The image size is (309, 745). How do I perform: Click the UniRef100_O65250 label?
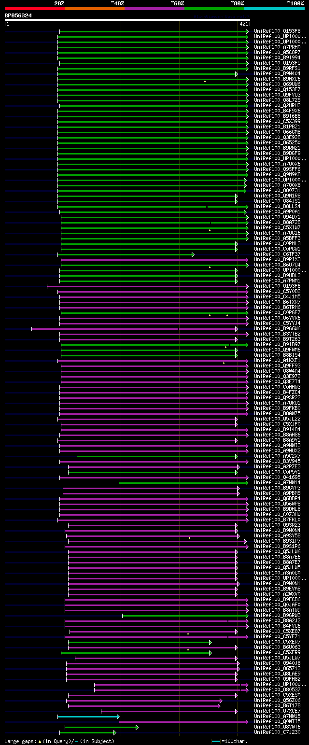pos(277,143)
